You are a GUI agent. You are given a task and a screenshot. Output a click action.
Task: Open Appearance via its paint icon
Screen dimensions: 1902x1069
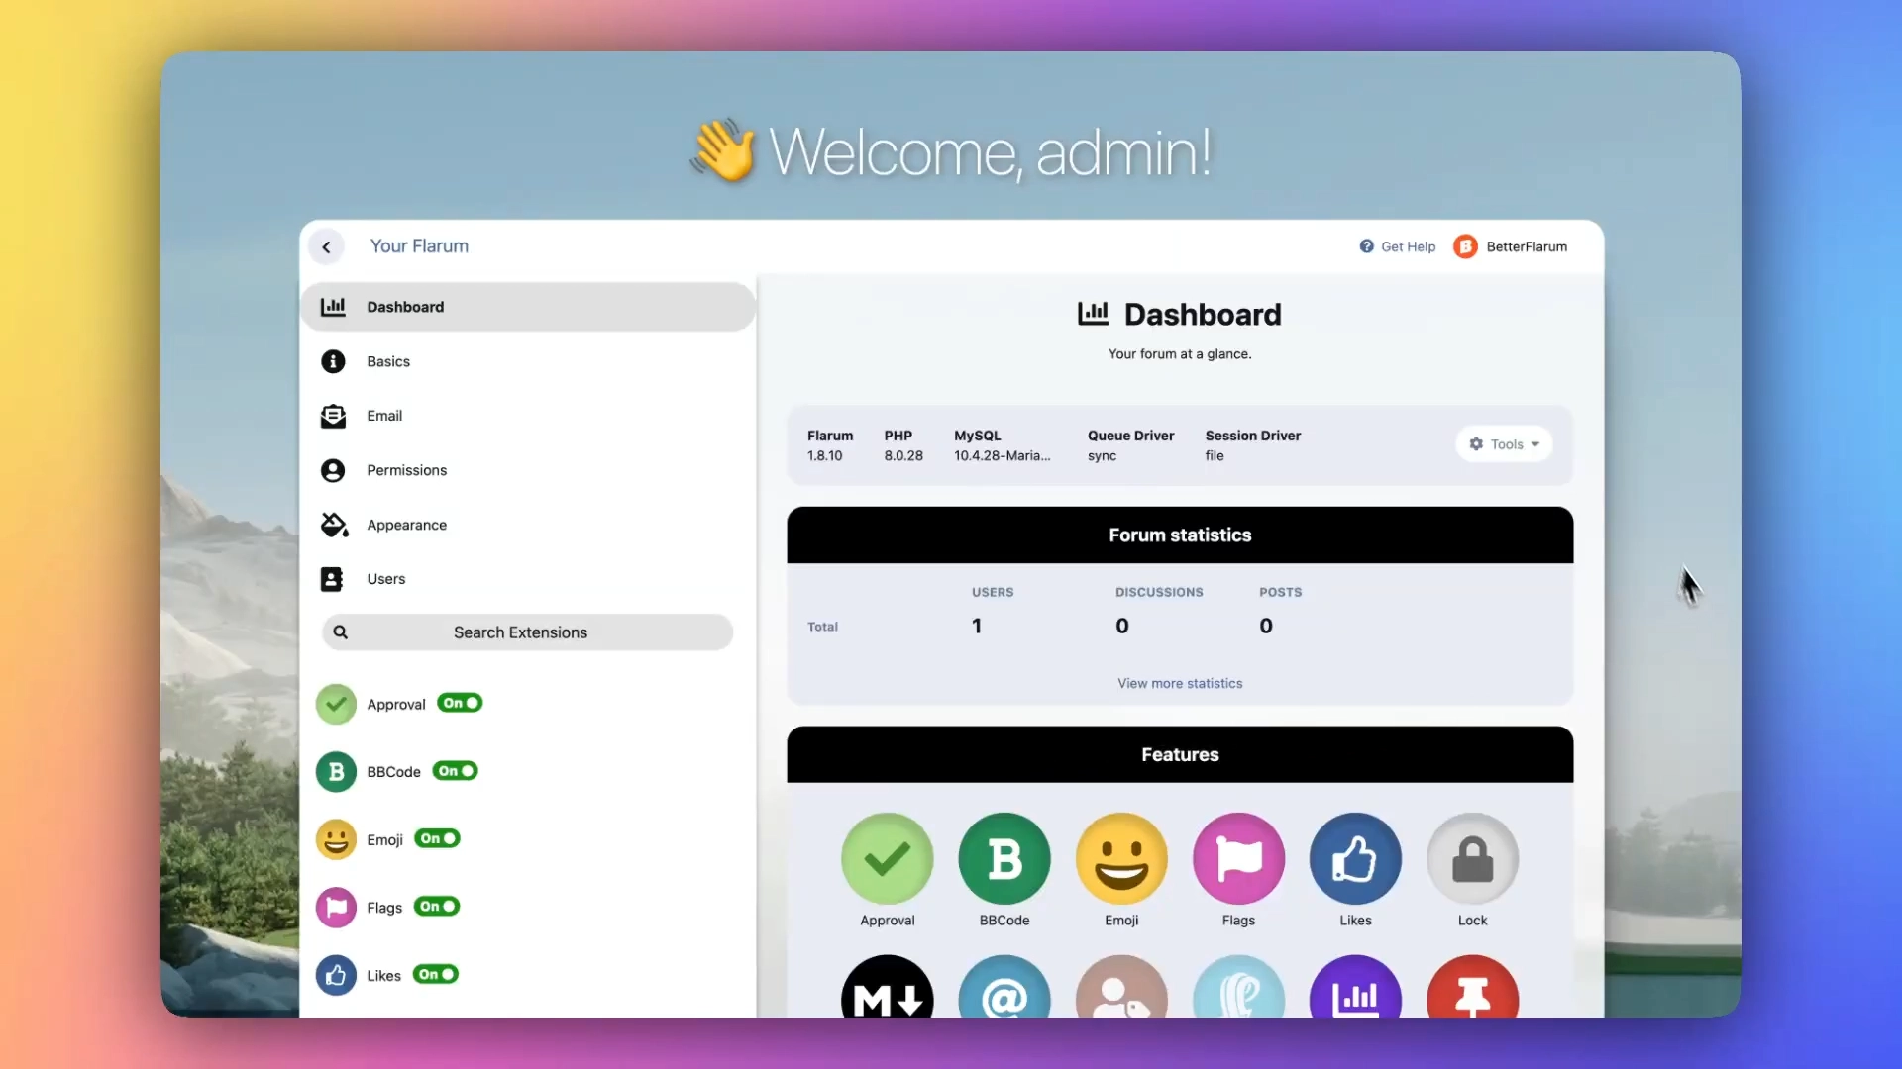(334, 525)
